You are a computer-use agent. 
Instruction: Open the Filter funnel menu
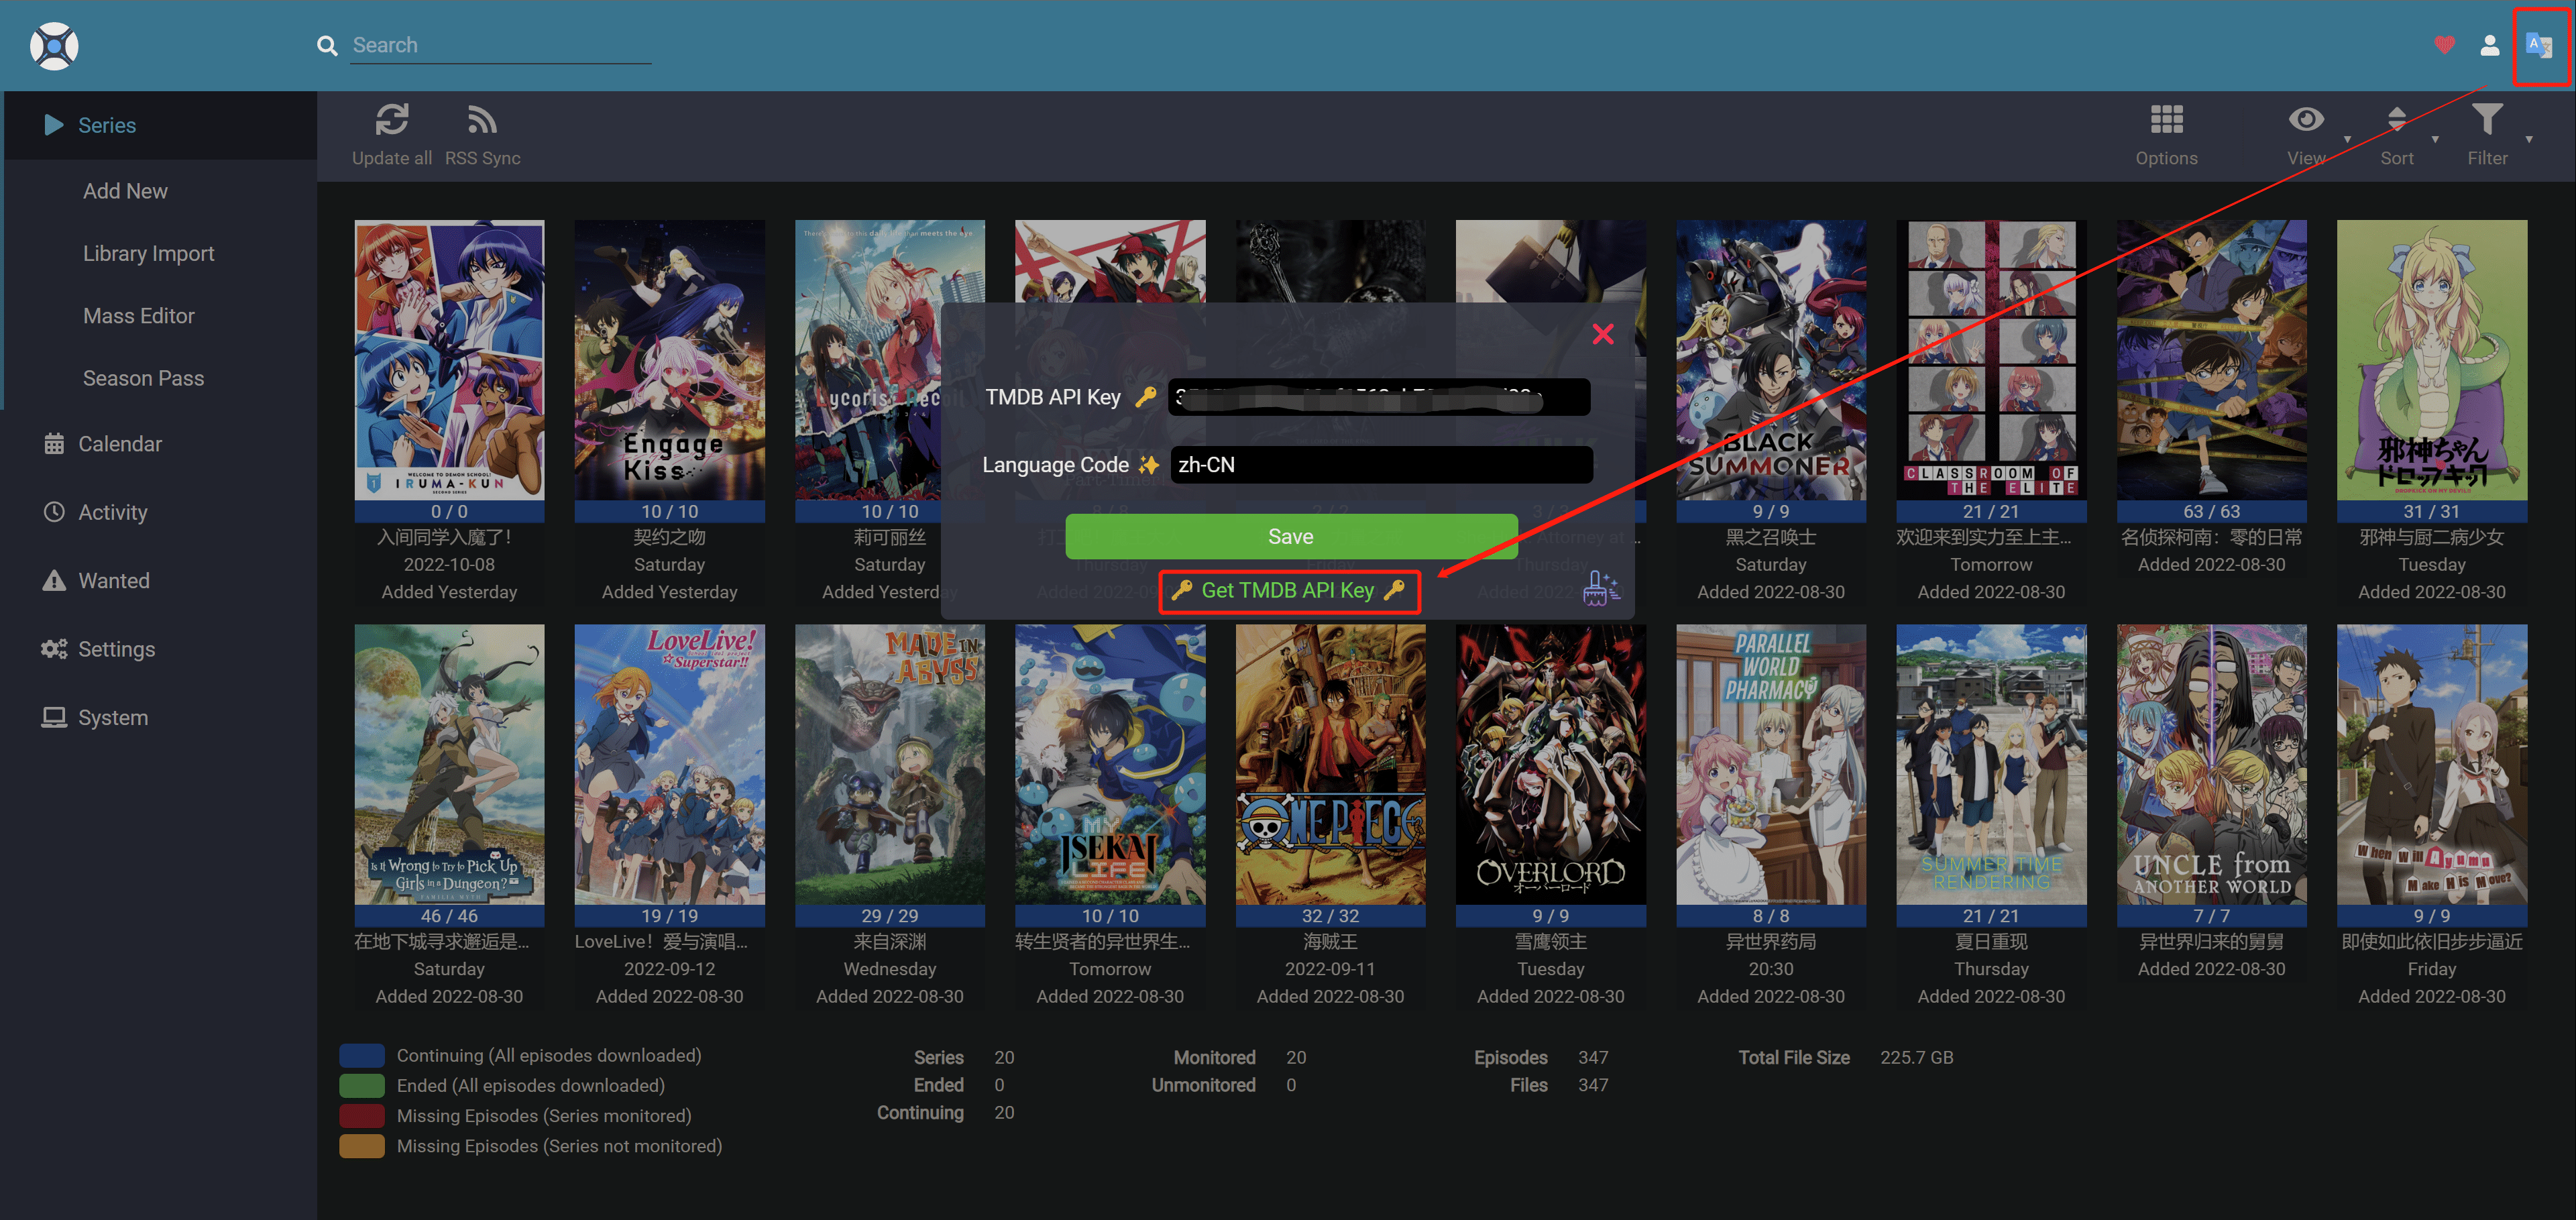click(x=2487, y=120)
